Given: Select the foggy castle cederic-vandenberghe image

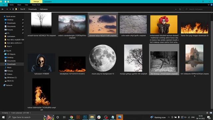Looking at the screenshot, I should coord(72,24).
